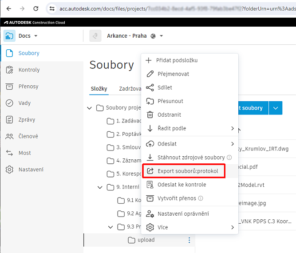This screenshot has height=253, width=296.
Task: Open Členové members section
Action: pyautogui.click(x=28, y=136)
